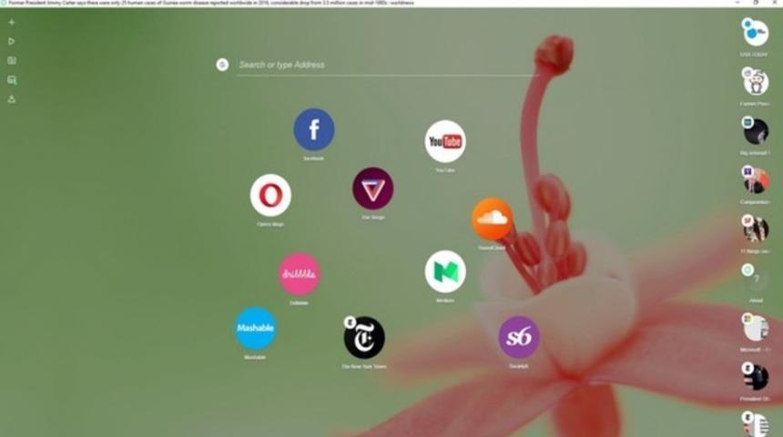Click the search engine icon beside address bar

point(222,65)
